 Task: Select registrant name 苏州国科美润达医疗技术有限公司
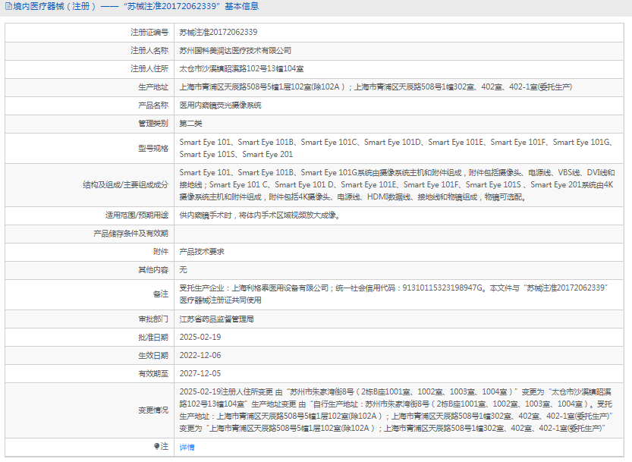click(x=235, y=51)
